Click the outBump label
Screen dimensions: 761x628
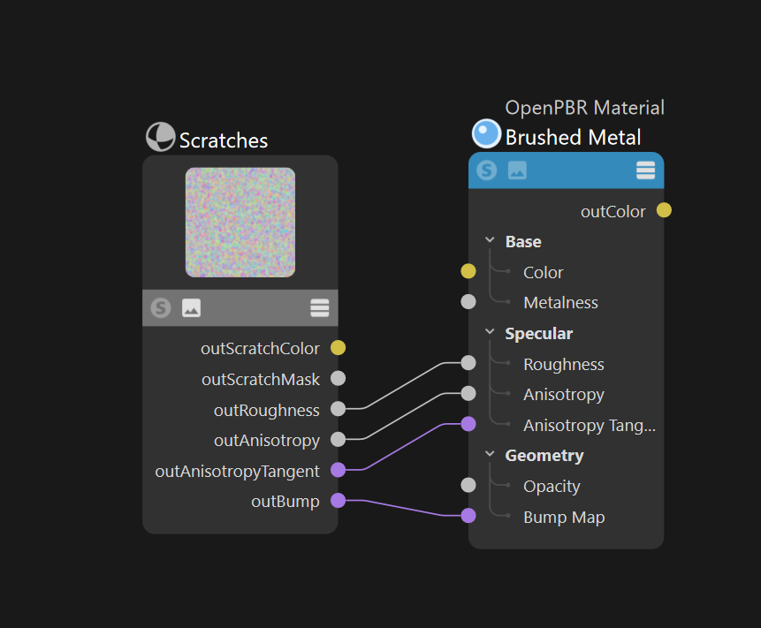coord(285,502)
